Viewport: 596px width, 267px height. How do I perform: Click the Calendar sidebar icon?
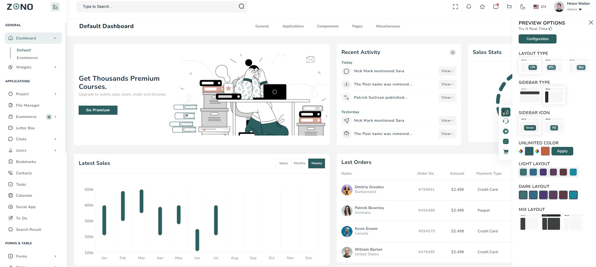10,195
